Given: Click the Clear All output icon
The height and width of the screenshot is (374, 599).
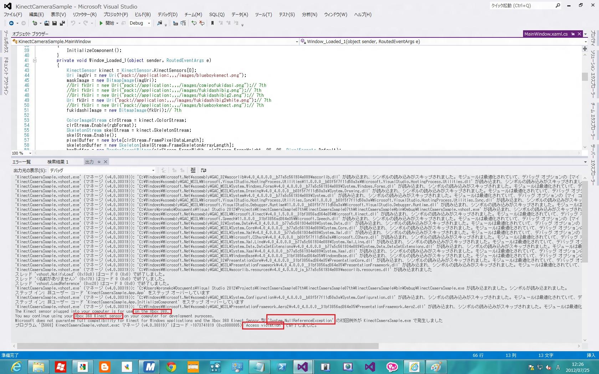Looking at the screenshot, I should 193,170.
